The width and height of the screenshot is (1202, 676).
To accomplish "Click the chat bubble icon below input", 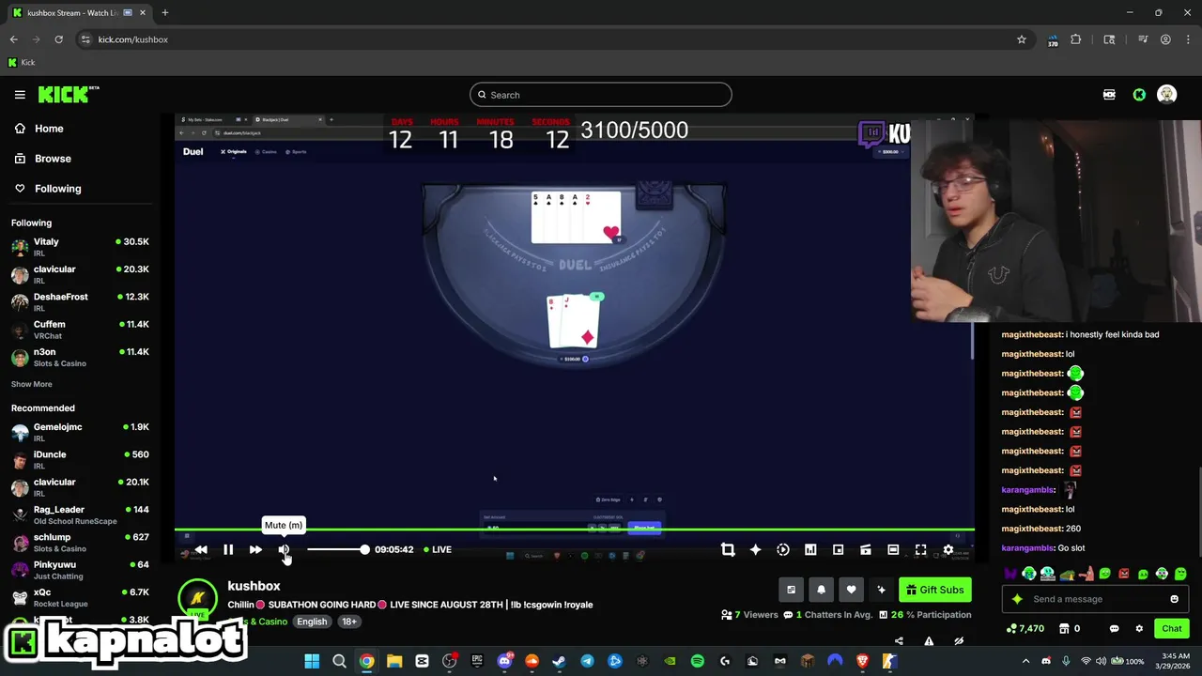I will [x=1114, y=628].
